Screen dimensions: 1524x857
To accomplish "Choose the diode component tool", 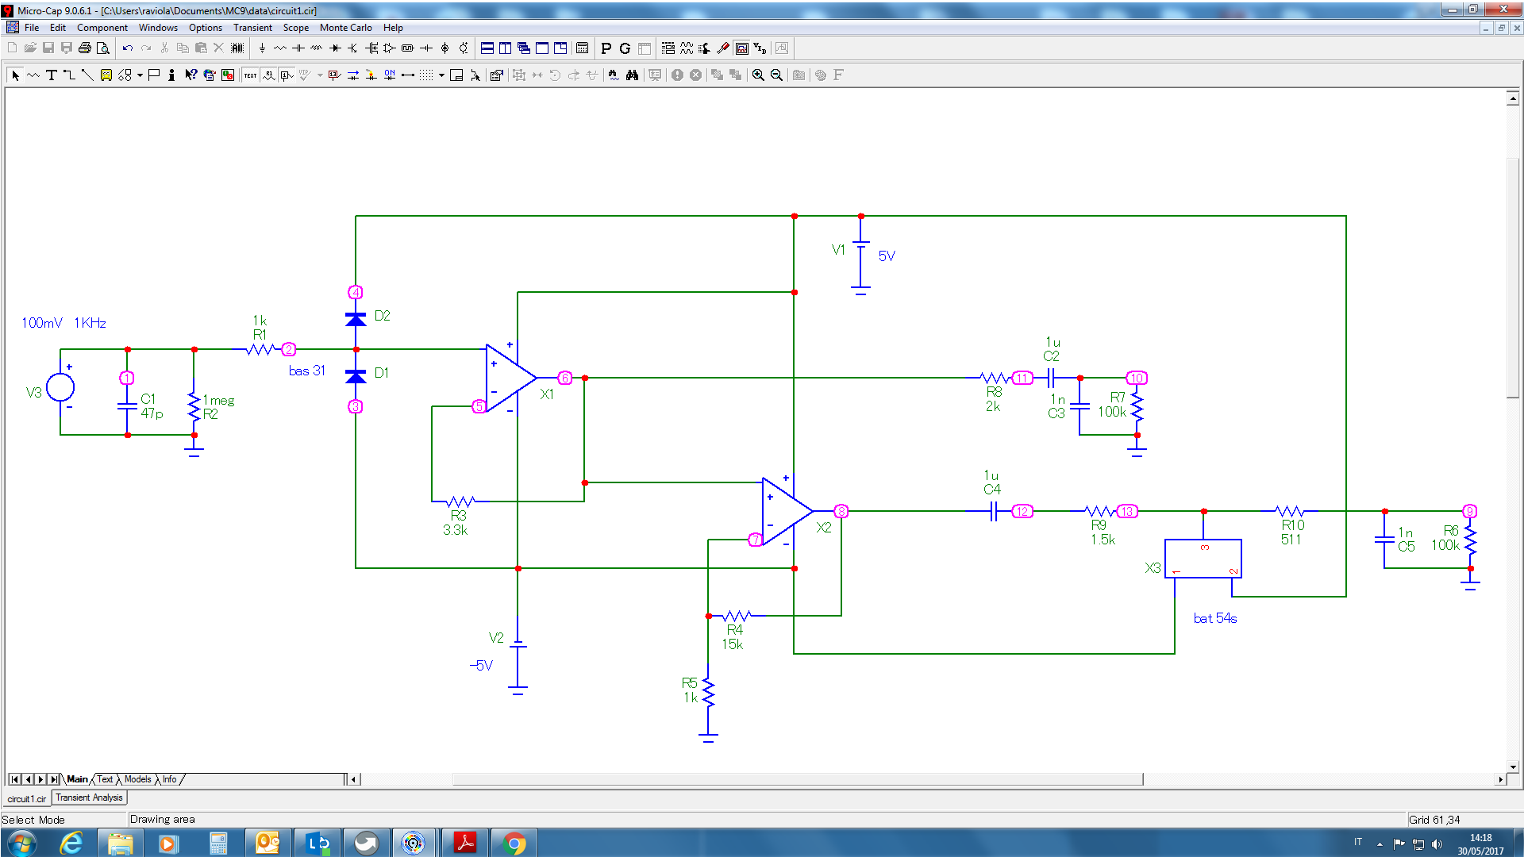I will click(x=335, y=48).
